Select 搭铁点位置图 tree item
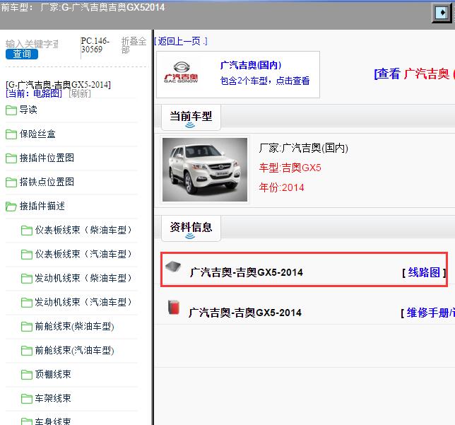The width and height of the screenshot is (455, 425). (x=47, y=182)
